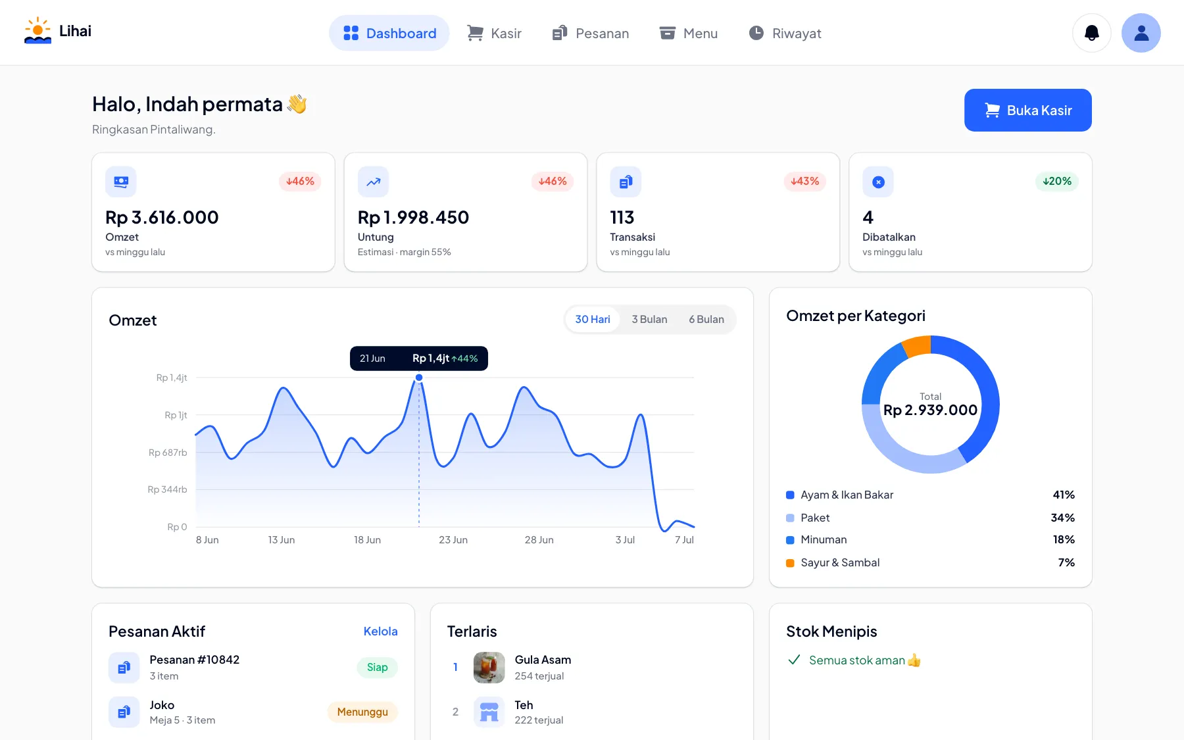Click the Meja 5 · 3 item text
Screen dimensions: 1184x740
182,720
